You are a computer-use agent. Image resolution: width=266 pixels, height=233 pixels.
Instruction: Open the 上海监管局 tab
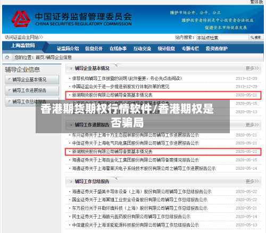click(23, 46)
